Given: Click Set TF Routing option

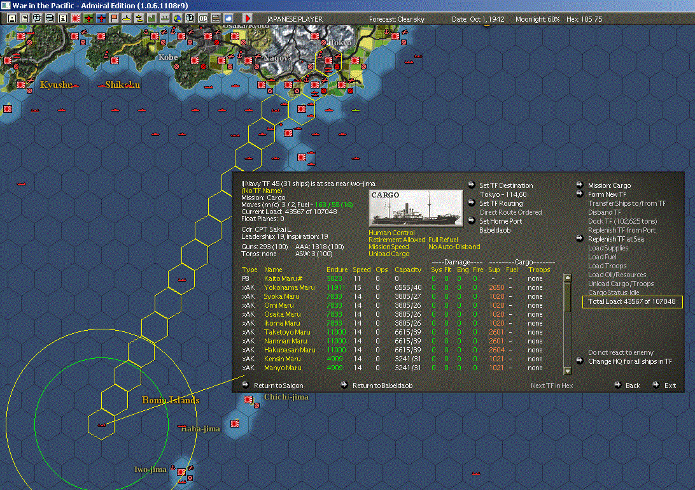Looking at the screenshot, I should coord(501,203).
